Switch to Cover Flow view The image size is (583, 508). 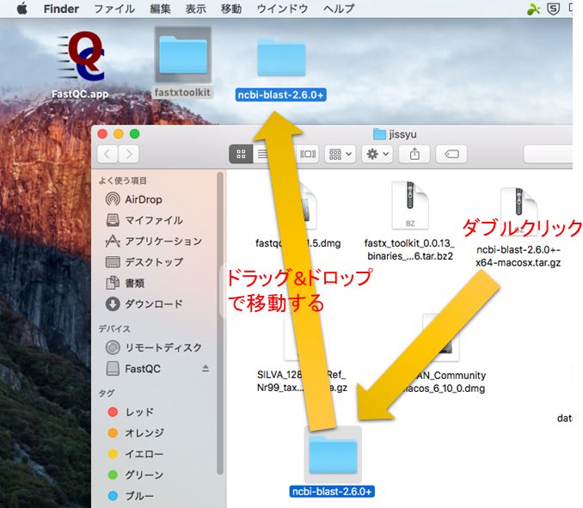[x=308, y=154]
